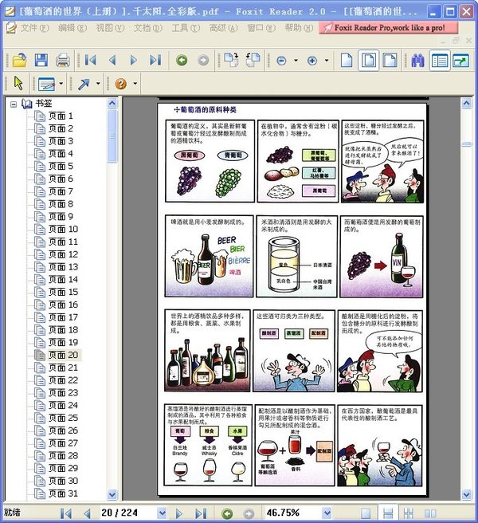Image resolution: width=478 pixels, height=523 pixels.
Task: Click document scrollbar down arrow
Action: [466, 494]
